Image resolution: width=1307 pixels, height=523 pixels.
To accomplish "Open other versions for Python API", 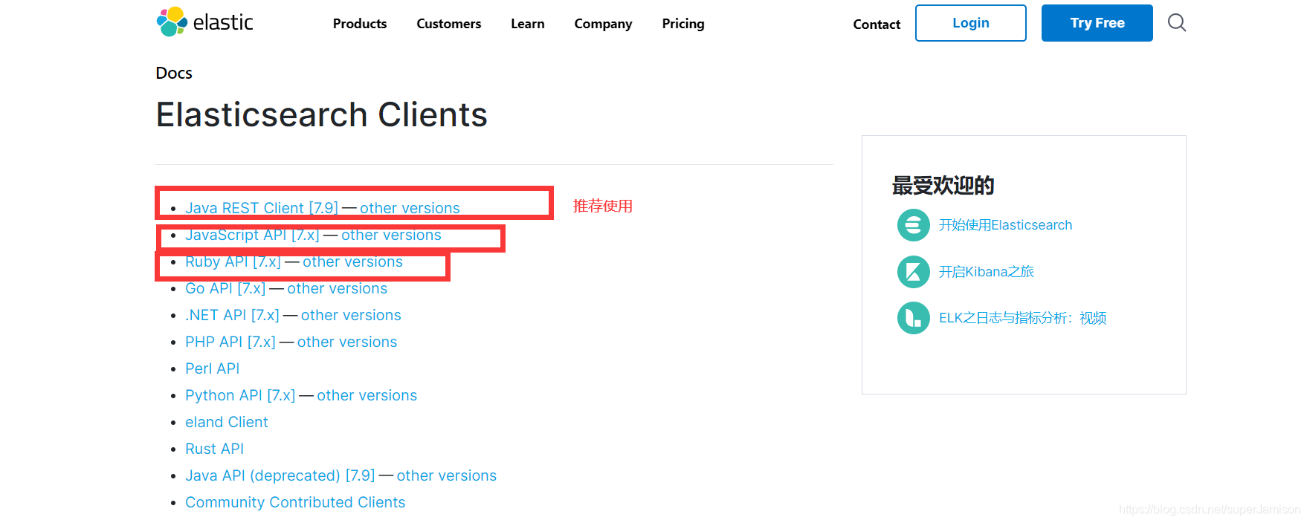I will (367, 395).
